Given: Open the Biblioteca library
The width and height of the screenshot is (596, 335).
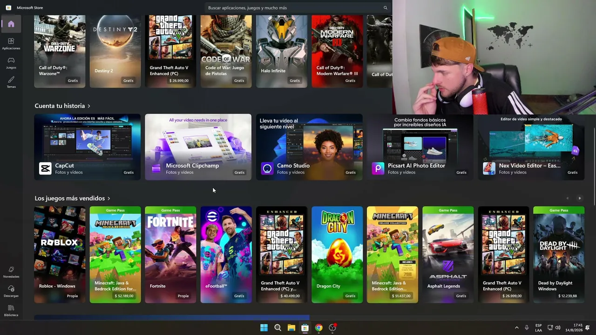Looking at the screenshot, I should [11, 311].
